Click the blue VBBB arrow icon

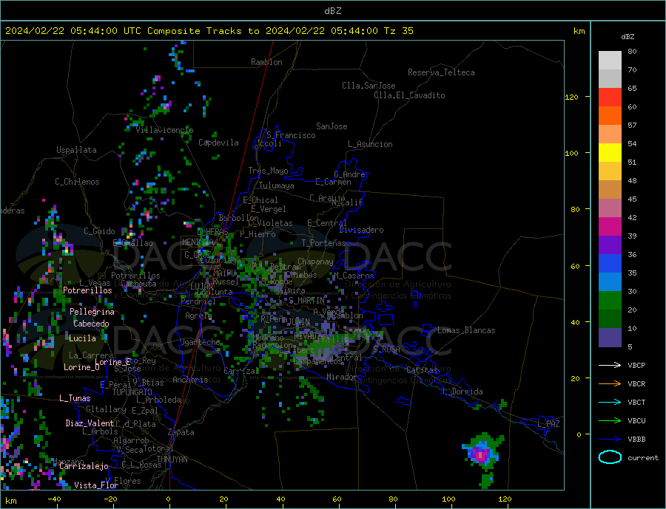click(x=610, y=440)
